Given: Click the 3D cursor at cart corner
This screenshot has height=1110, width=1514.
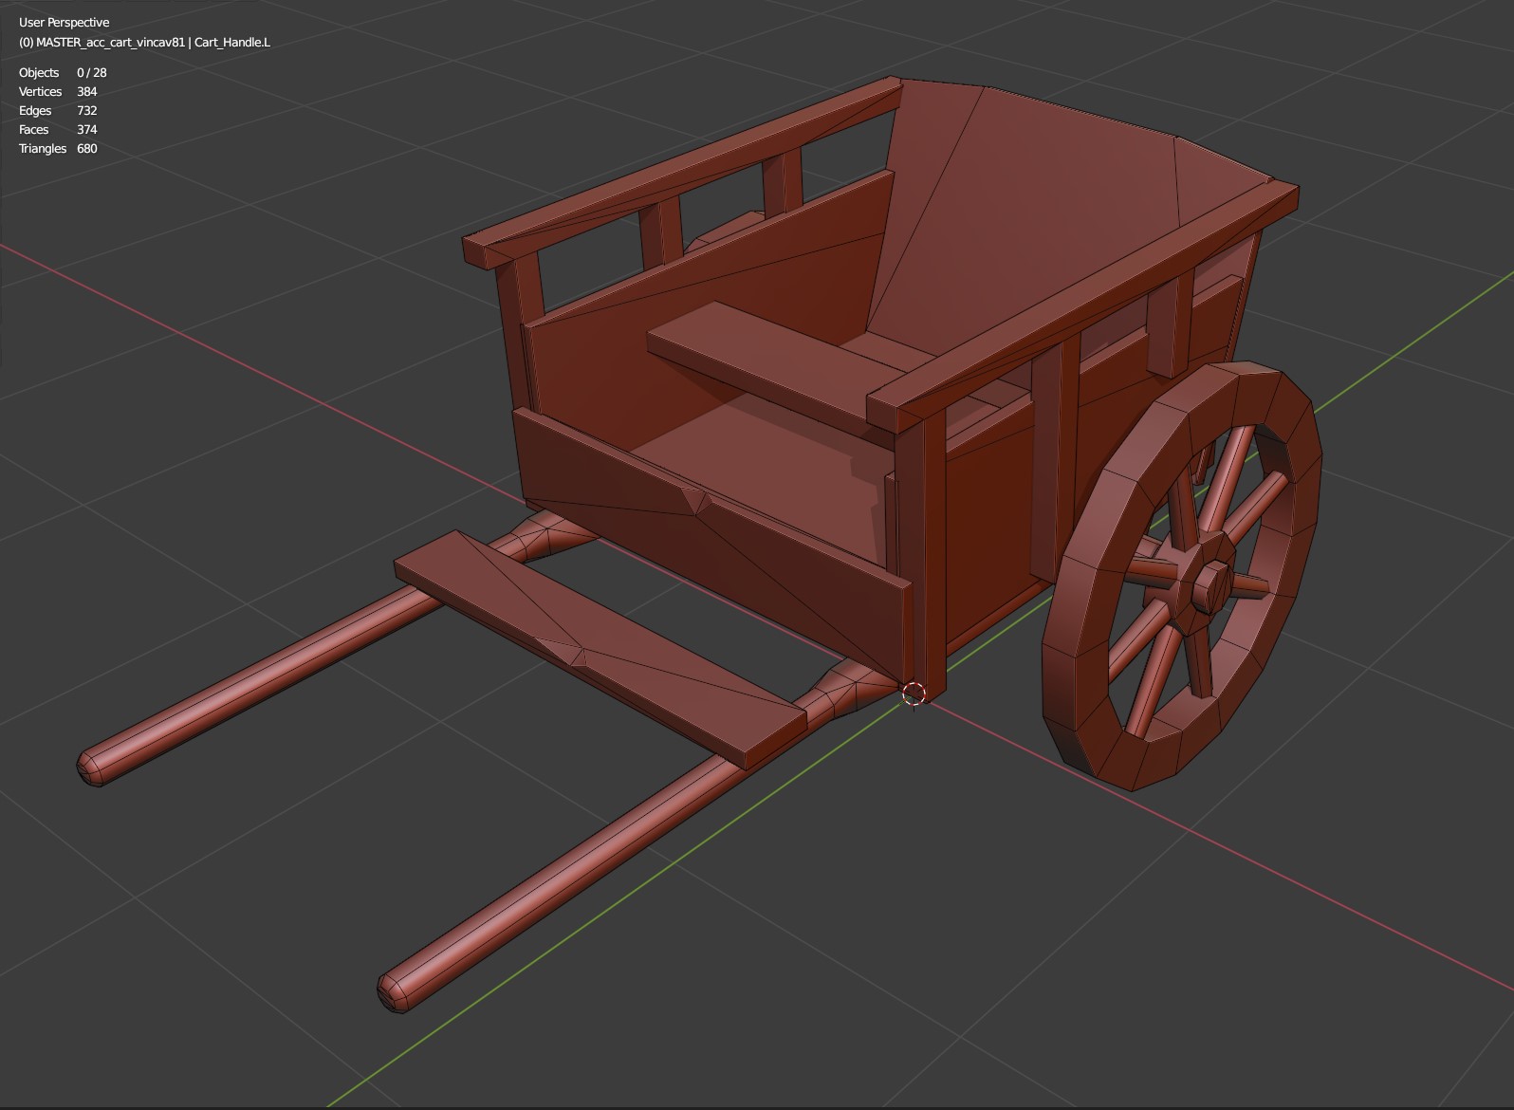Looking at the screenshot, I should click(914, 694).
